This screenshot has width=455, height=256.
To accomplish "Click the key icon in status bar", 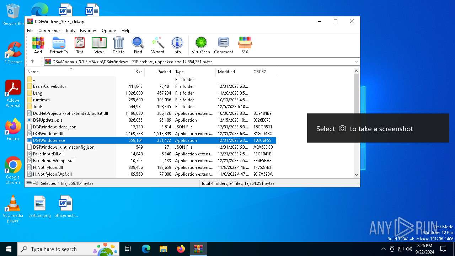I will (36, 183).
